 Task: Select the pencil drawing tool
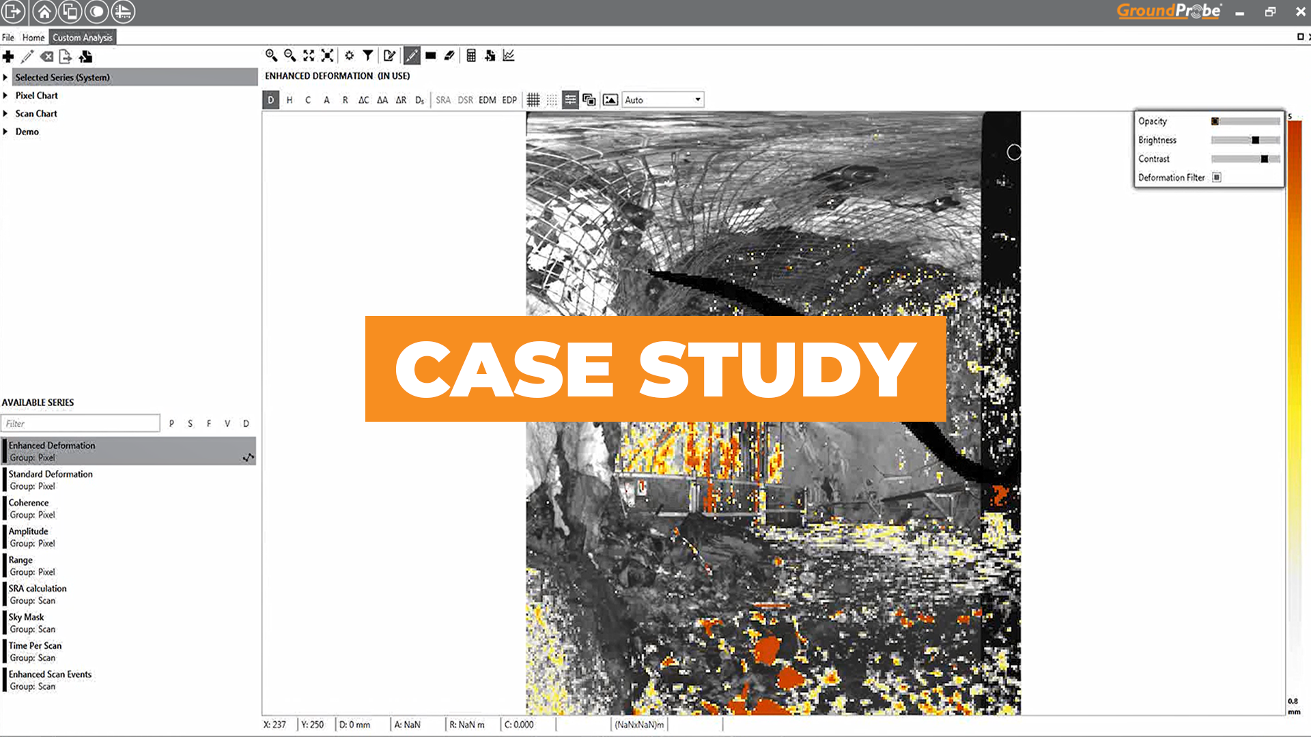click(412, 55)
